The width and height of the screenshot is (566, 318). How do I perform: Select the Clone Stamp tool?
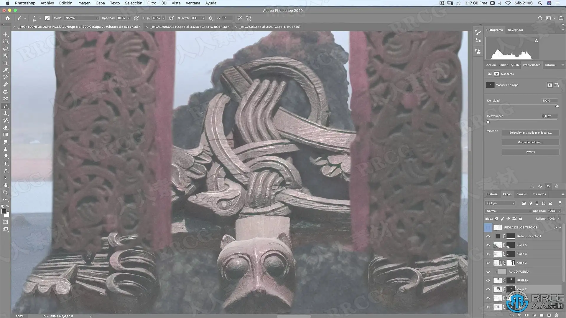tap(5, 113)
